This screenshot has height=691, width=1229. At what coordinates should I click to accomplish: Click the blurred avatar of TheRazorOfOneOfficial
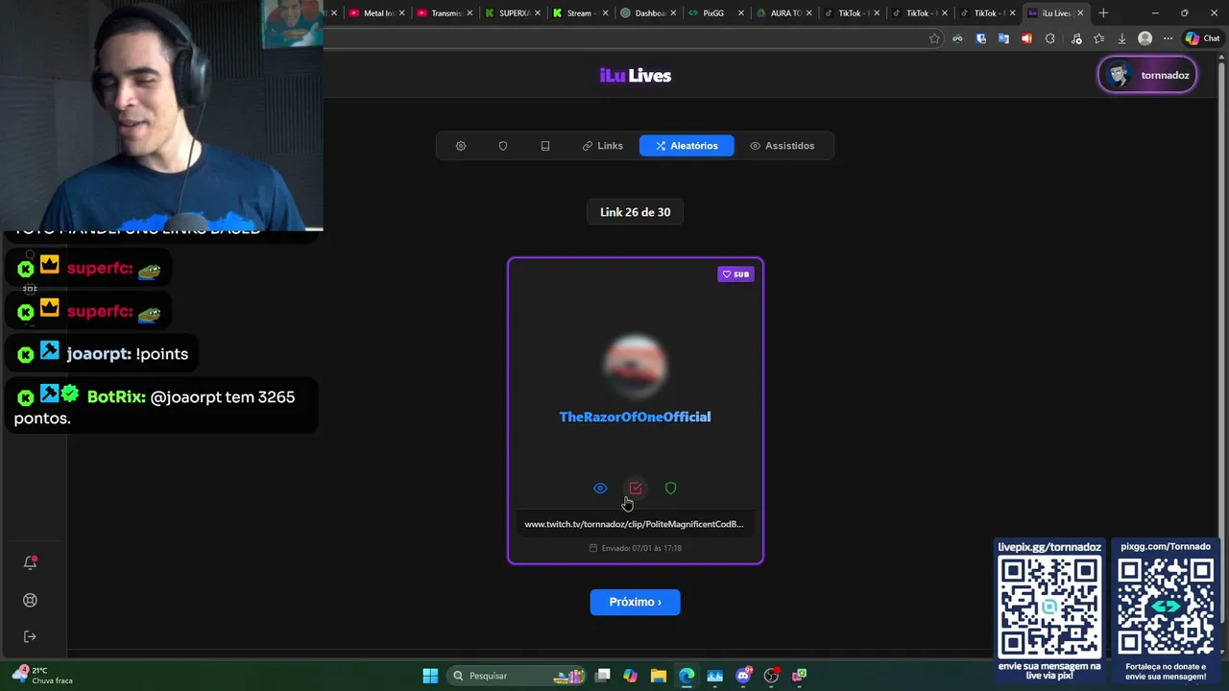(636, 366)
